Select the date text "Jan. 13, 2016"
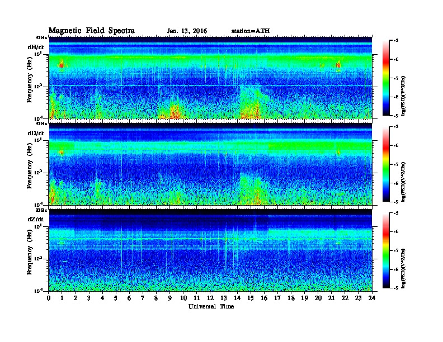Screen dimensions: 443x342 tap(187, 31)
